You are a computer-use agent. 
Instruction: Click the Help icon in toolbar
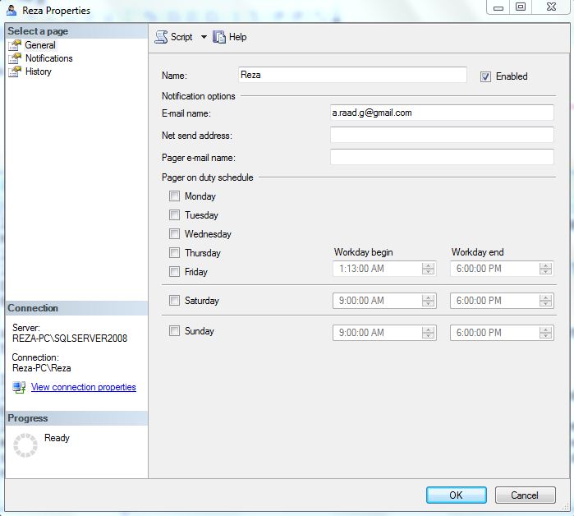pos(219,37)
